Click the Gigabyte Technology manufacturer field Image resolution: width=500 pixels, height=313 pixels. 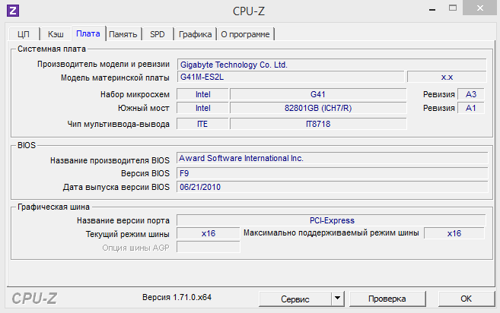(x=331, y=65)
